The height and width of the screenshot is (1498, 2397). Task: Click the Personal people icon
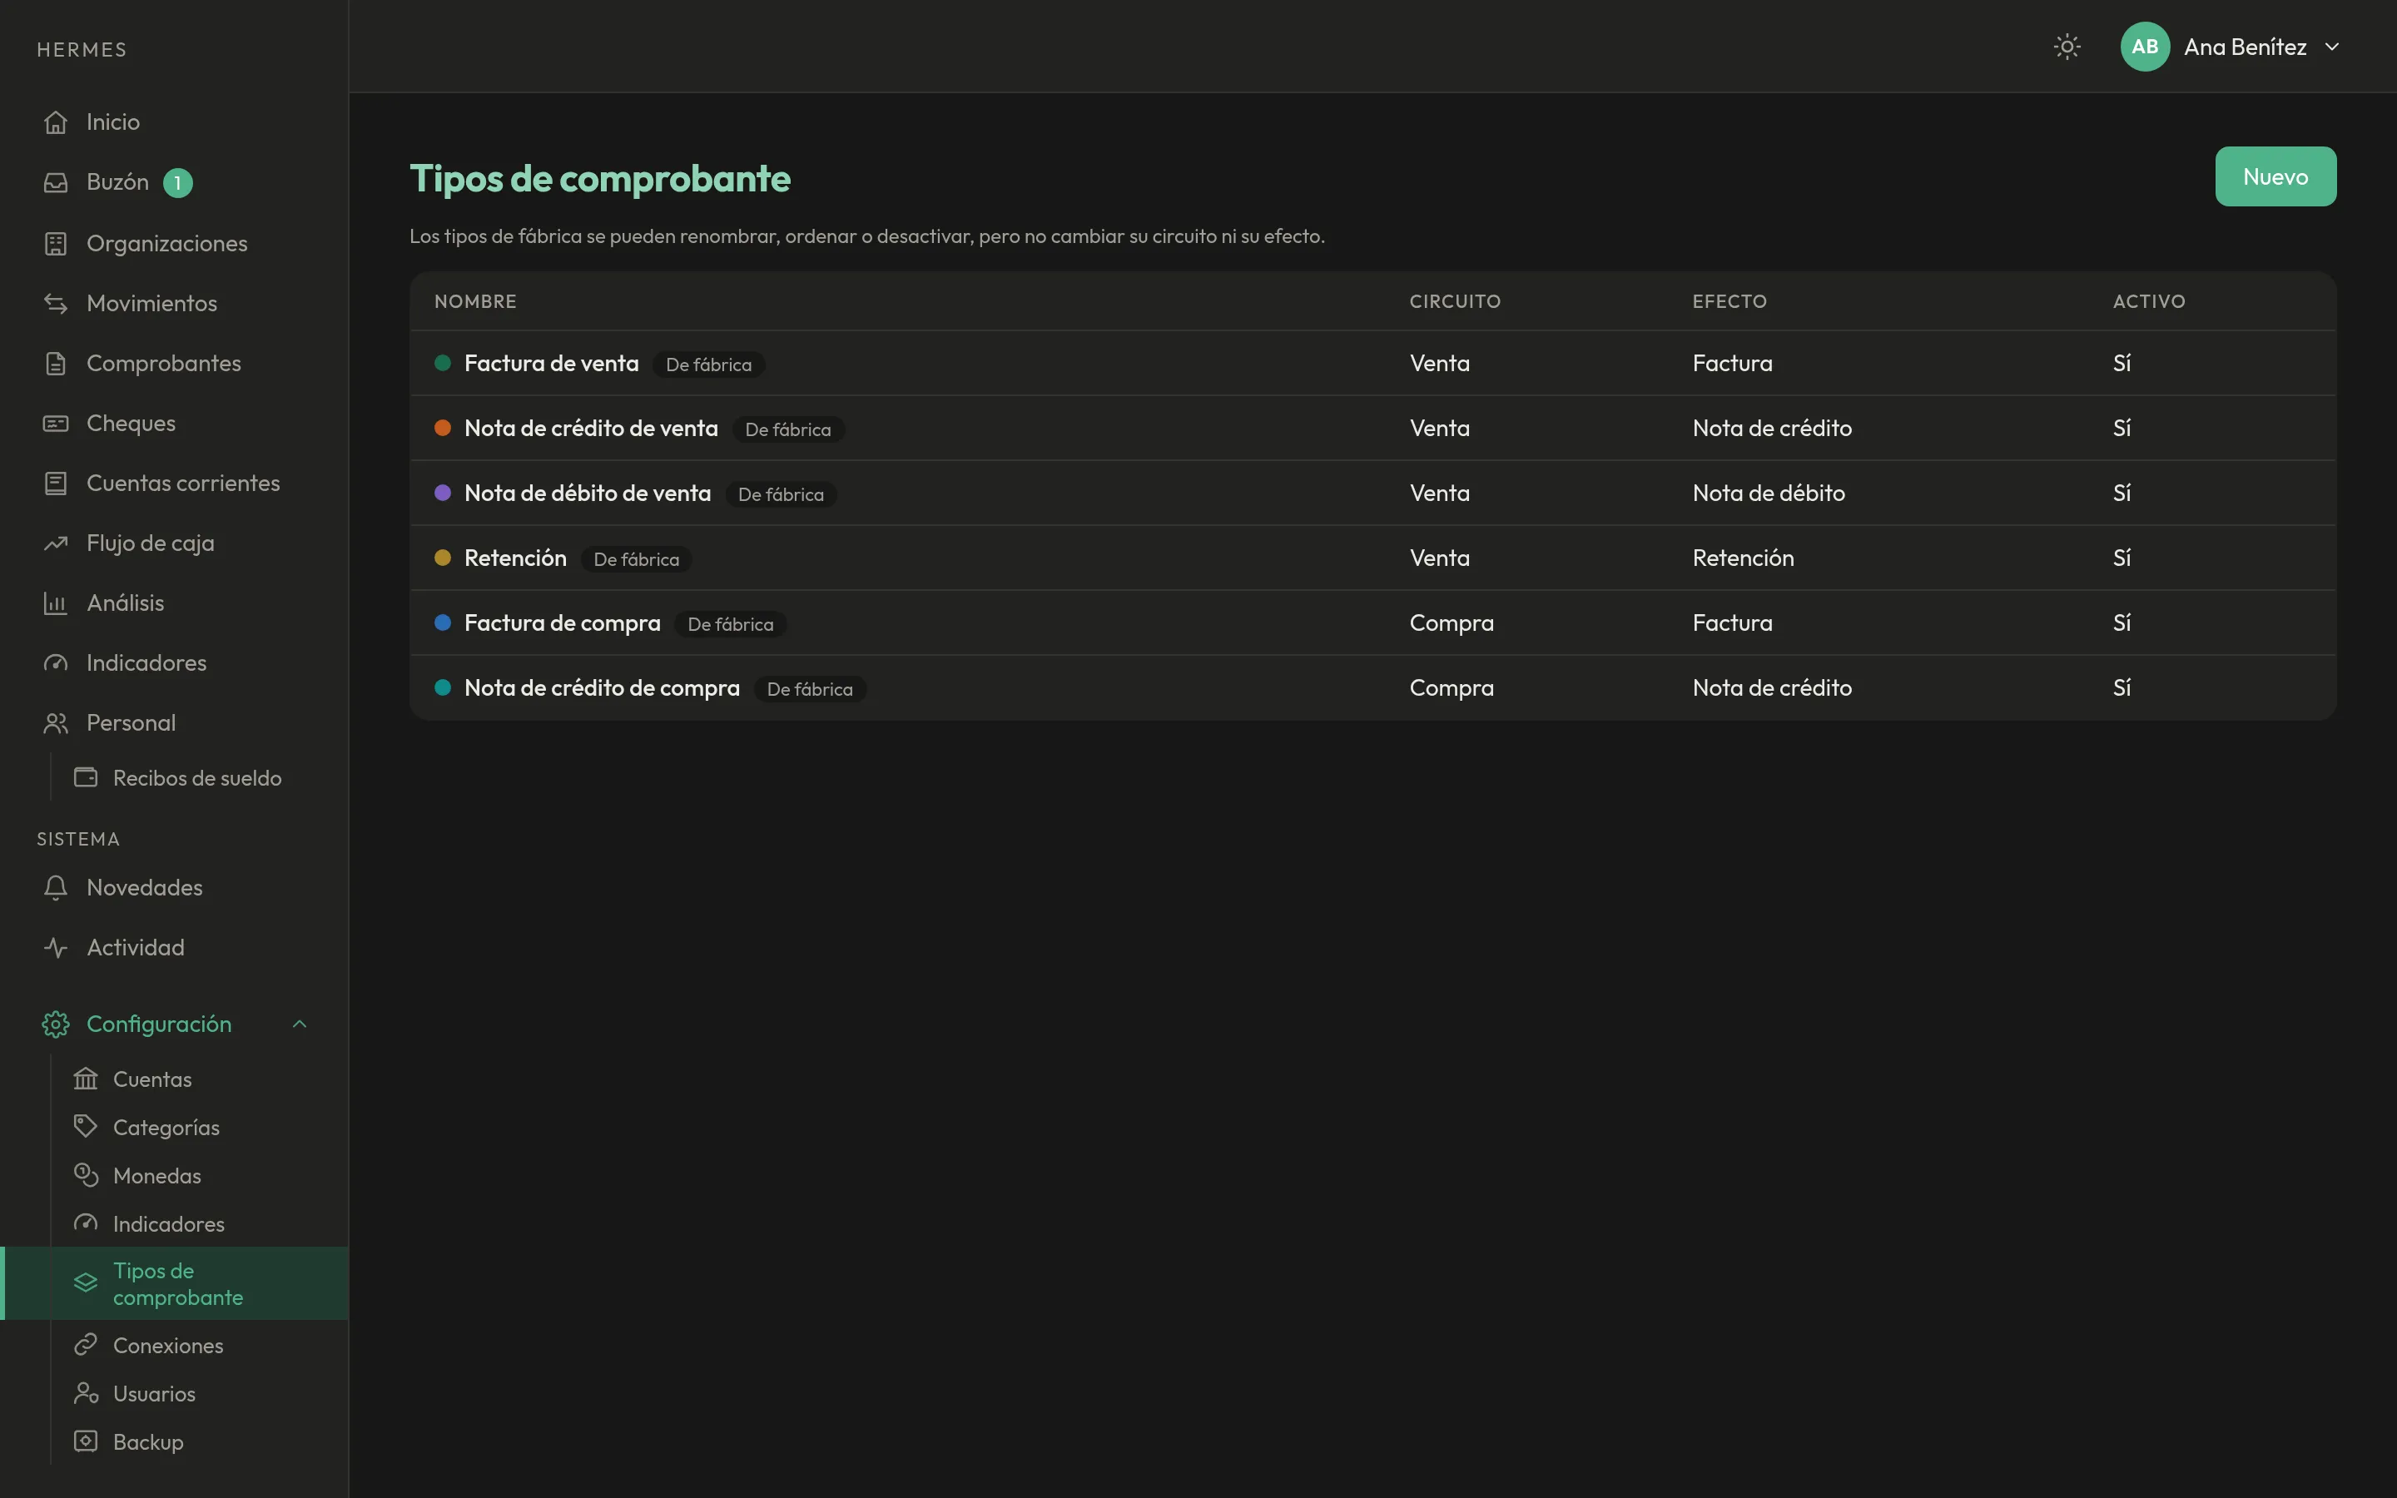tap(56, 723)
